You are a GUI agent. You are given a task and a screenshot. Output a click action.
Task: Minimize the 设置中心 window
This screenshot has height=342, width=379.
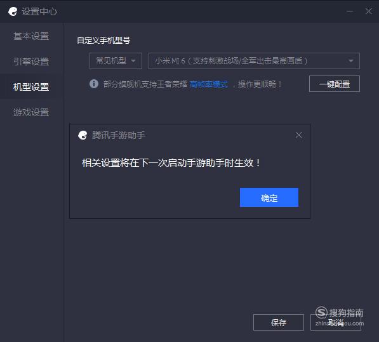coord(350,11)
